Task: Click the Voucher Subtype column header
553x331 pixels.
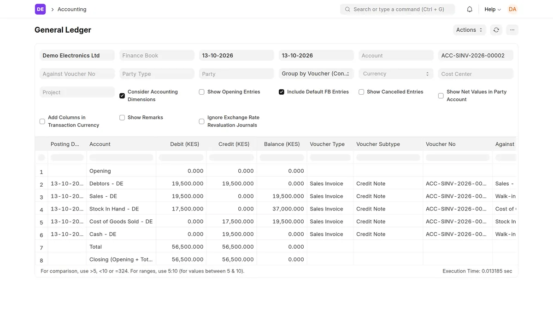Action: (388, 144)
